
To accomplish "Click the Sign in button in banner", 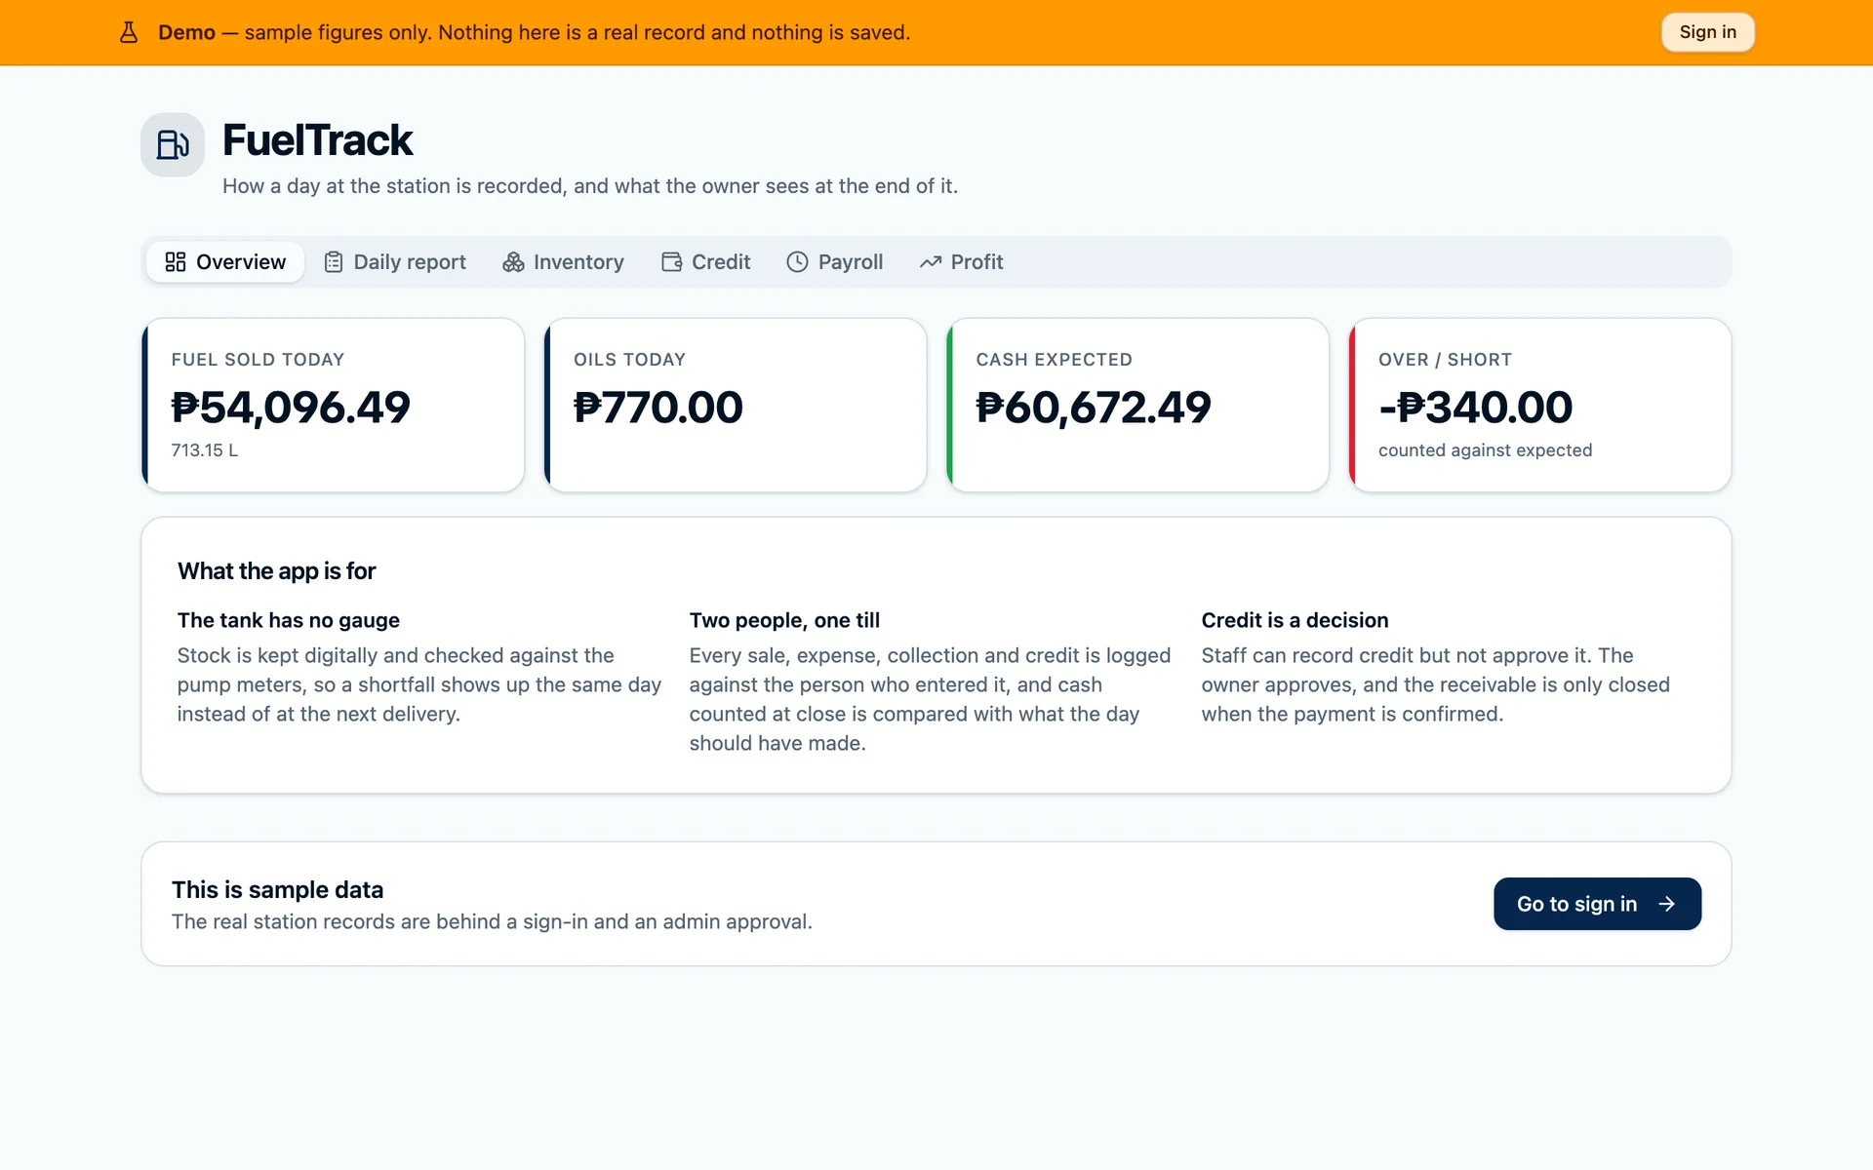I will (1708, 32).
